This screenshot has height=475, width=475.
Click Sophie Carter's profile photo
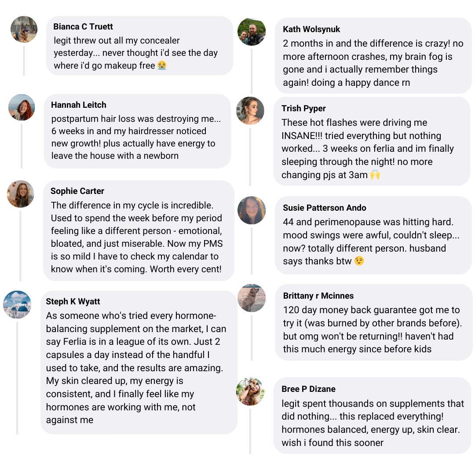click(20, 194)
